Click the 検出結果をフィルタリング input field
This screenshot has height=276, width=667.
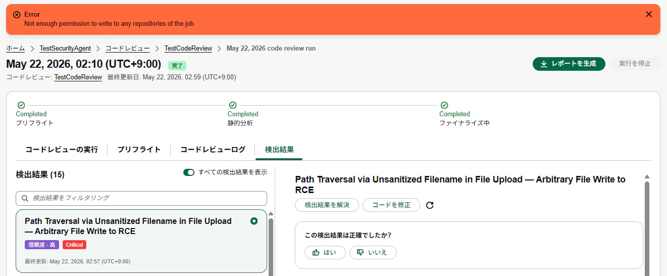[141, 198]
